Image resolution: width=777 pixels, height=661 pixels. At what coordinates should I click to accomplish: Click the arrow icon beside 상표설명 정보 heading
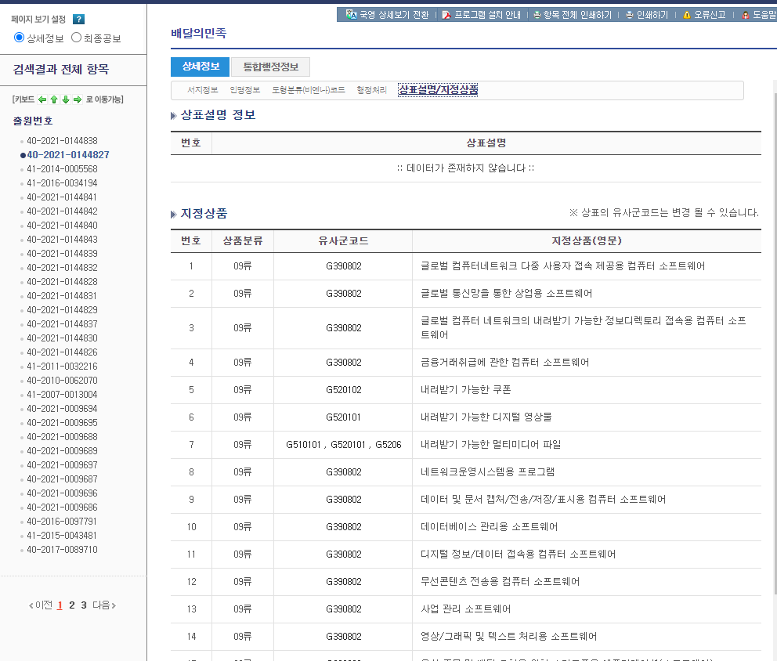click(x=173, y=115)
